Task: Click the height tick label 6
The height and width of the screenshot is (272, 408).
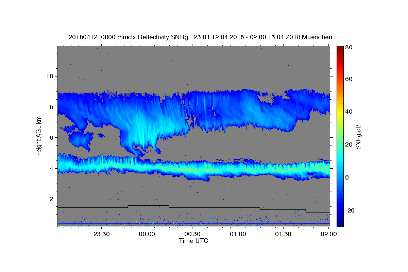Action: pyautogui.click(x=51, y=138)
